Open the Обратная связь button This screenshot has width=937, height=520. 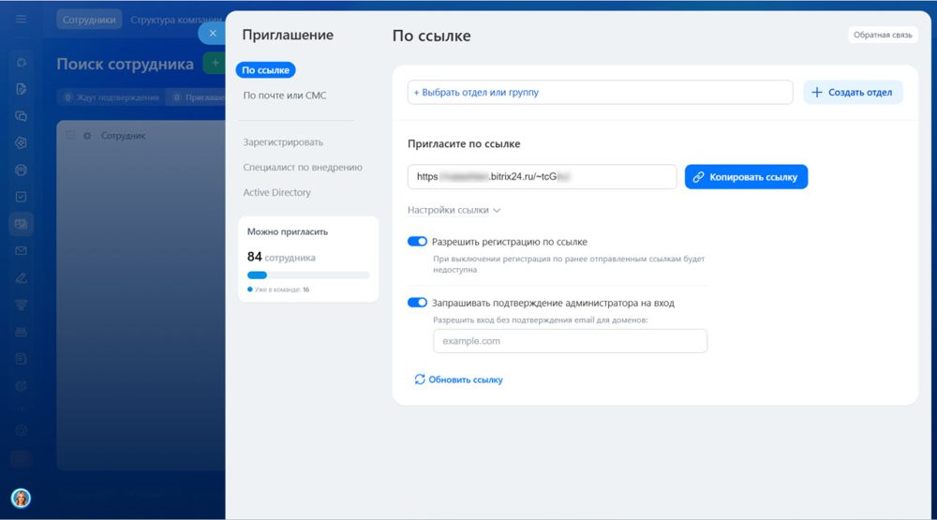[883, 35]
